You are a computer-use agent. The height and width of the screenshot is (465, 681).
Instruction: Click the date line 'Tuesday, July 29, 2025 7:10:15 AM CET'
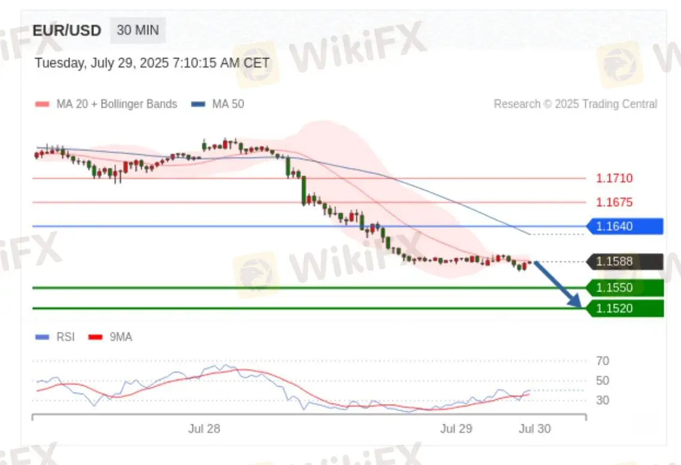[x=152, y=63]
